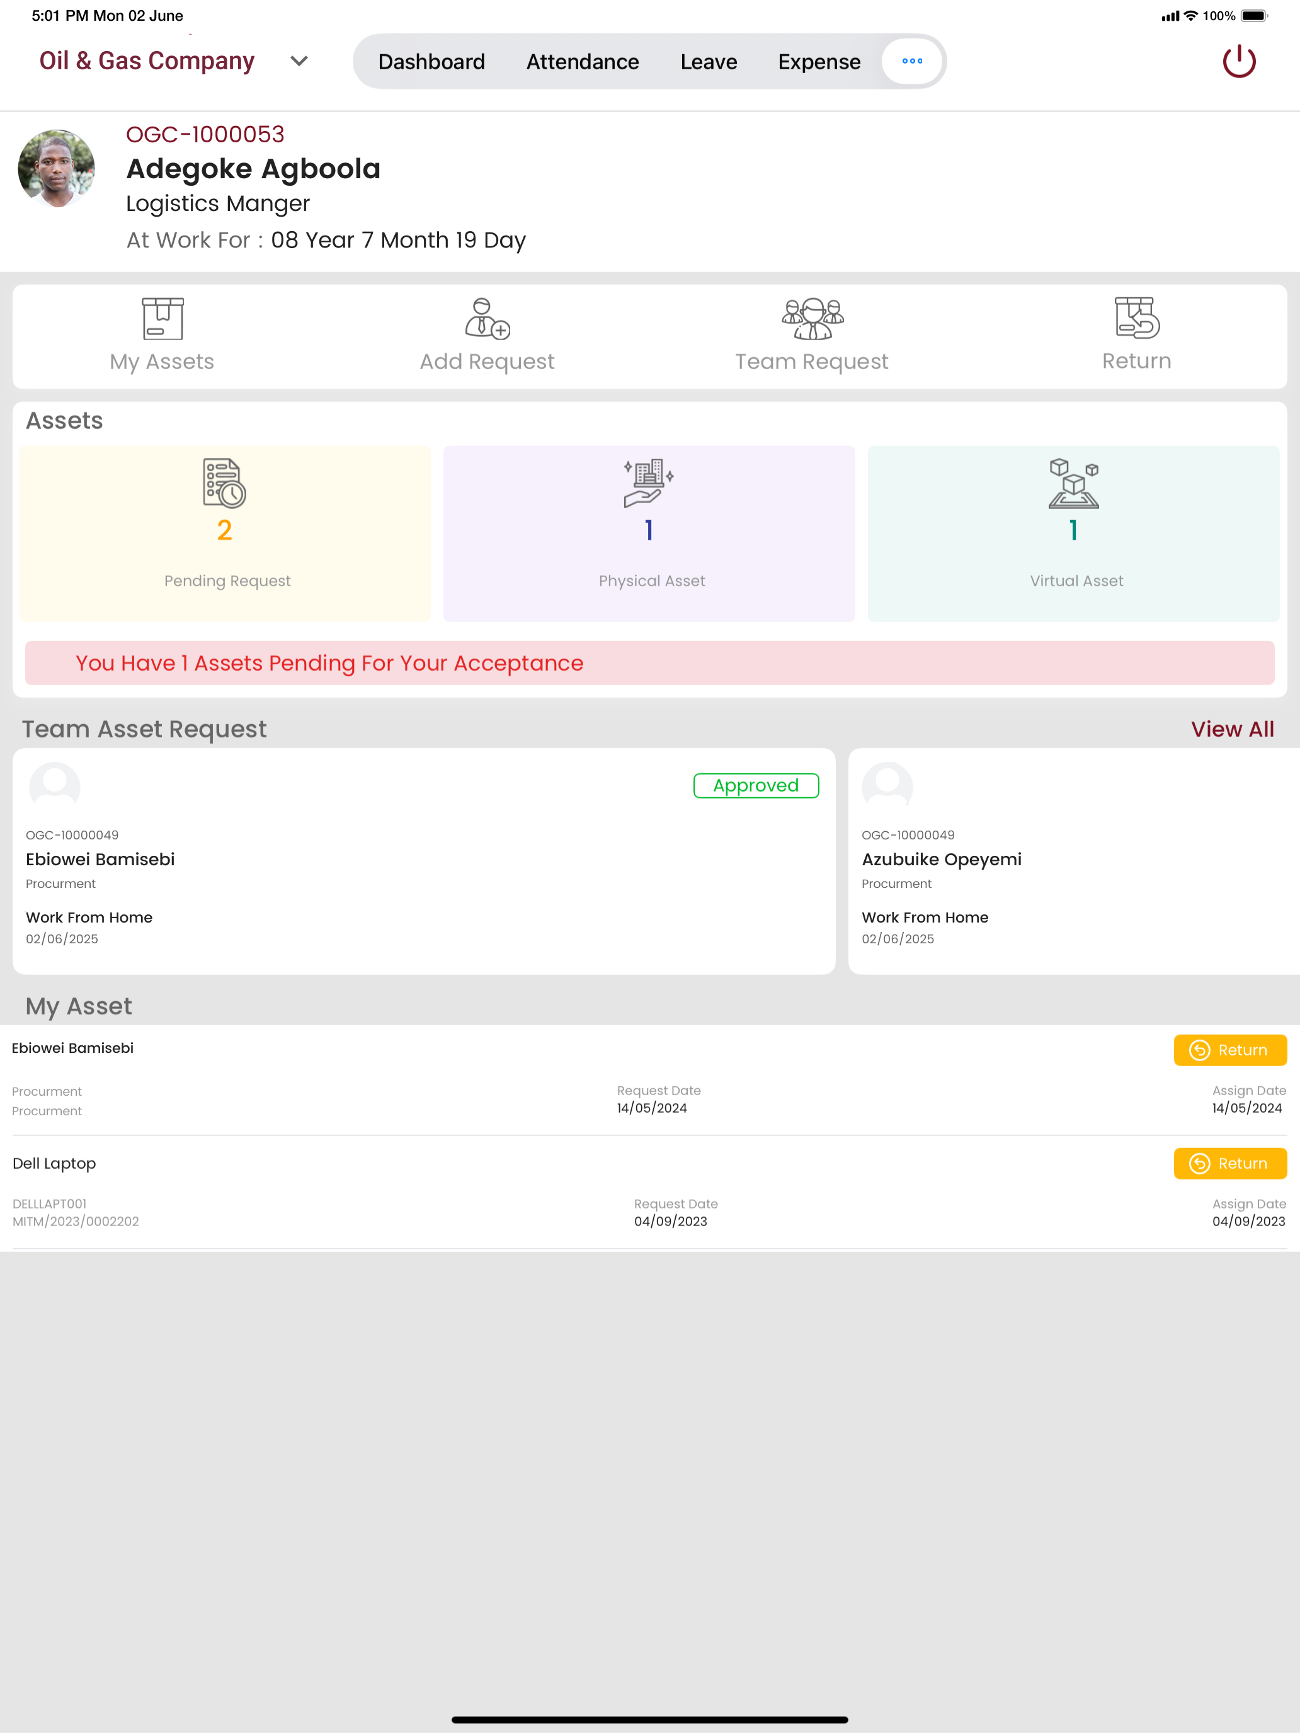Screen dimensions: 1300x1733
Task: Expand the Oil & Gas Company dropdown chevron
Action: point(299,61)
